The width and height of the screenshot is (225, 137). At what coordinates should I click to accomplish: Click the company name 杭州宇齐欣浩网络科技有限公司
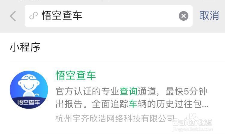[115, 118]
